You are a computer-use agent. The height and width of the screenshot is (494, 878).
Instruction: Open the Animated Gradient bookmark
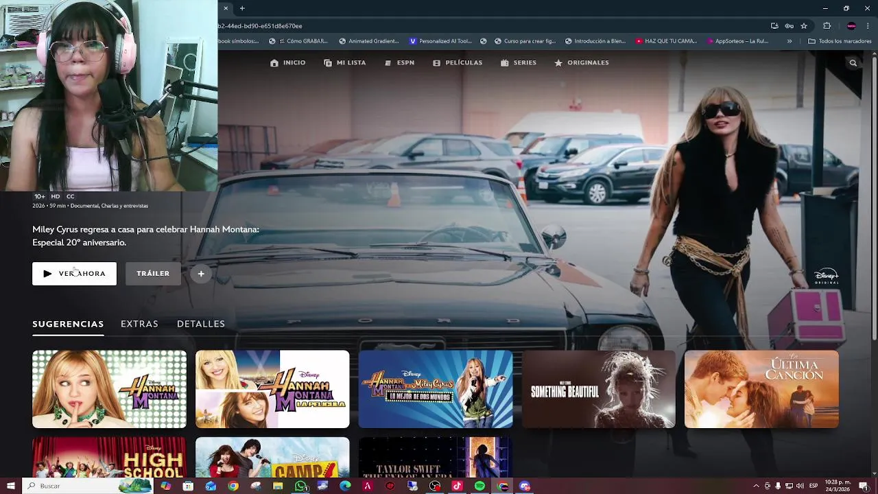point(369,41)
